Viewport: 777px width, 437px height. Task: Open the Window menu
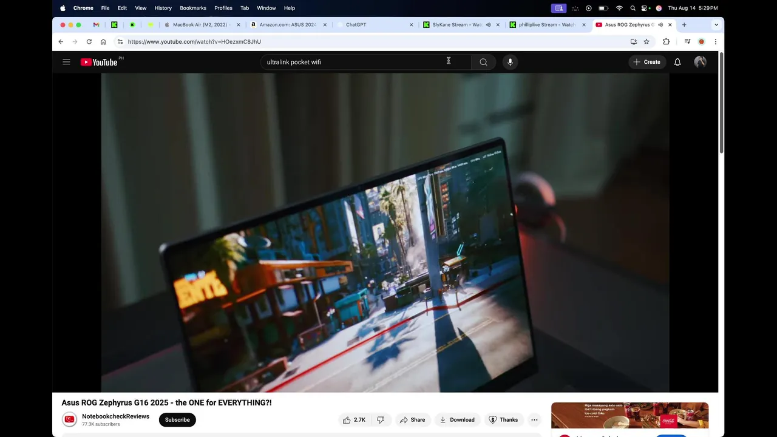(x=266, y=8)
